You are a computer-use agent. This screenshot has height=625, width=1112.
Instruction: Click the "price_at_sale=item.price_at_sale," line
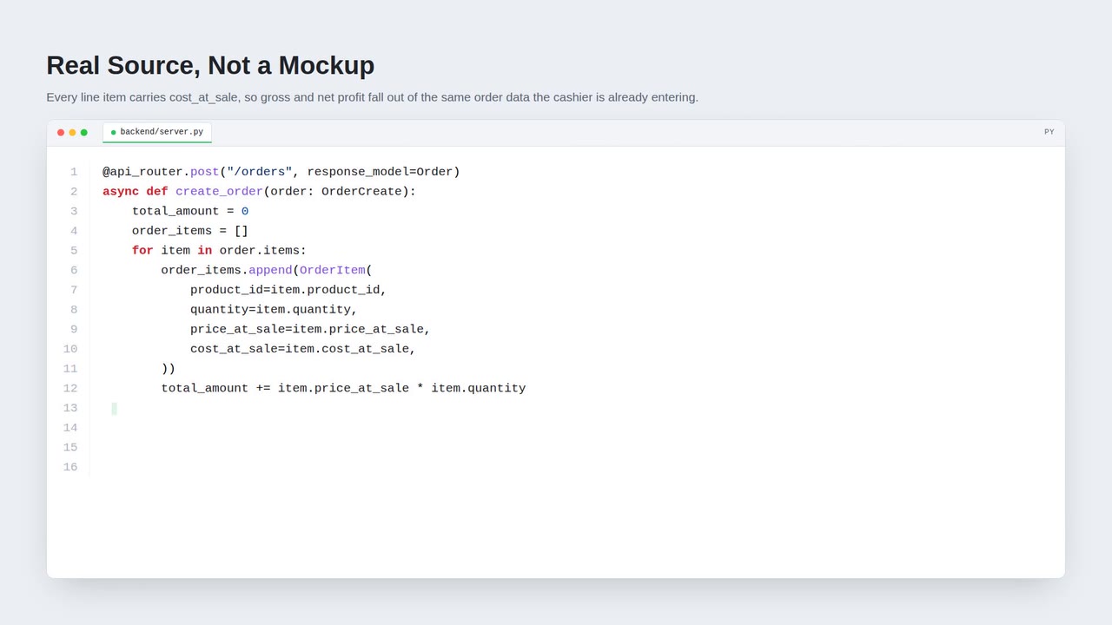coord(310,330)
